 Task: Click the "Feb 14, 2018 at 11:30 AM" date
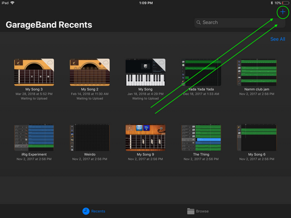coord(90,94)
